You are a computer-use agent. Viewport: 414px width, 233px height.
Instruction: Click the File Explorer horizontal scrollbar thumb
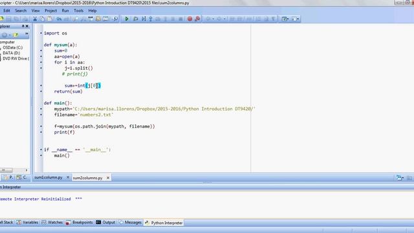(x=6, y=170)
